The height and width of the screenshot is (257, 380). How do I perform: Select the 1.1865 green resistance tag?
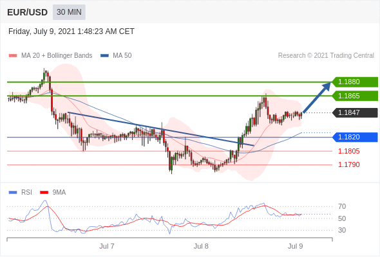click(355, 96)
